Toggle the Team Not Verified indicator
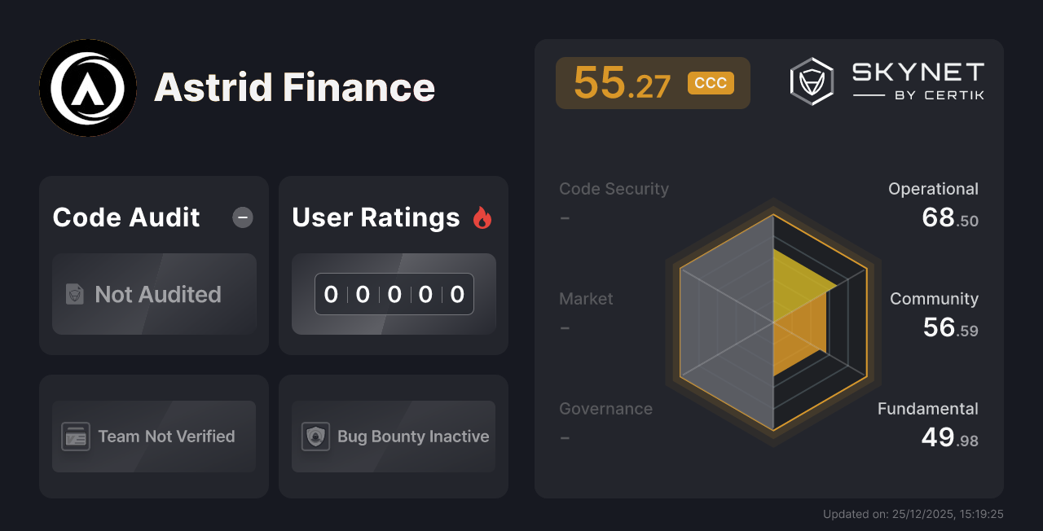 pyautogui.click(x=153, y=437)
